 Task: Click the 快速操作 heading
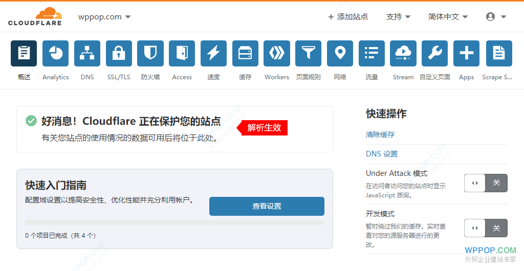tap(386, 114)
